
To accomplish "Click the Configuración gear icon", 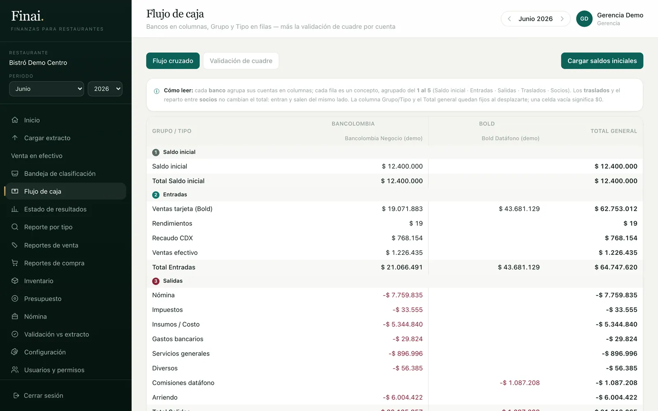I will (15, 352).
